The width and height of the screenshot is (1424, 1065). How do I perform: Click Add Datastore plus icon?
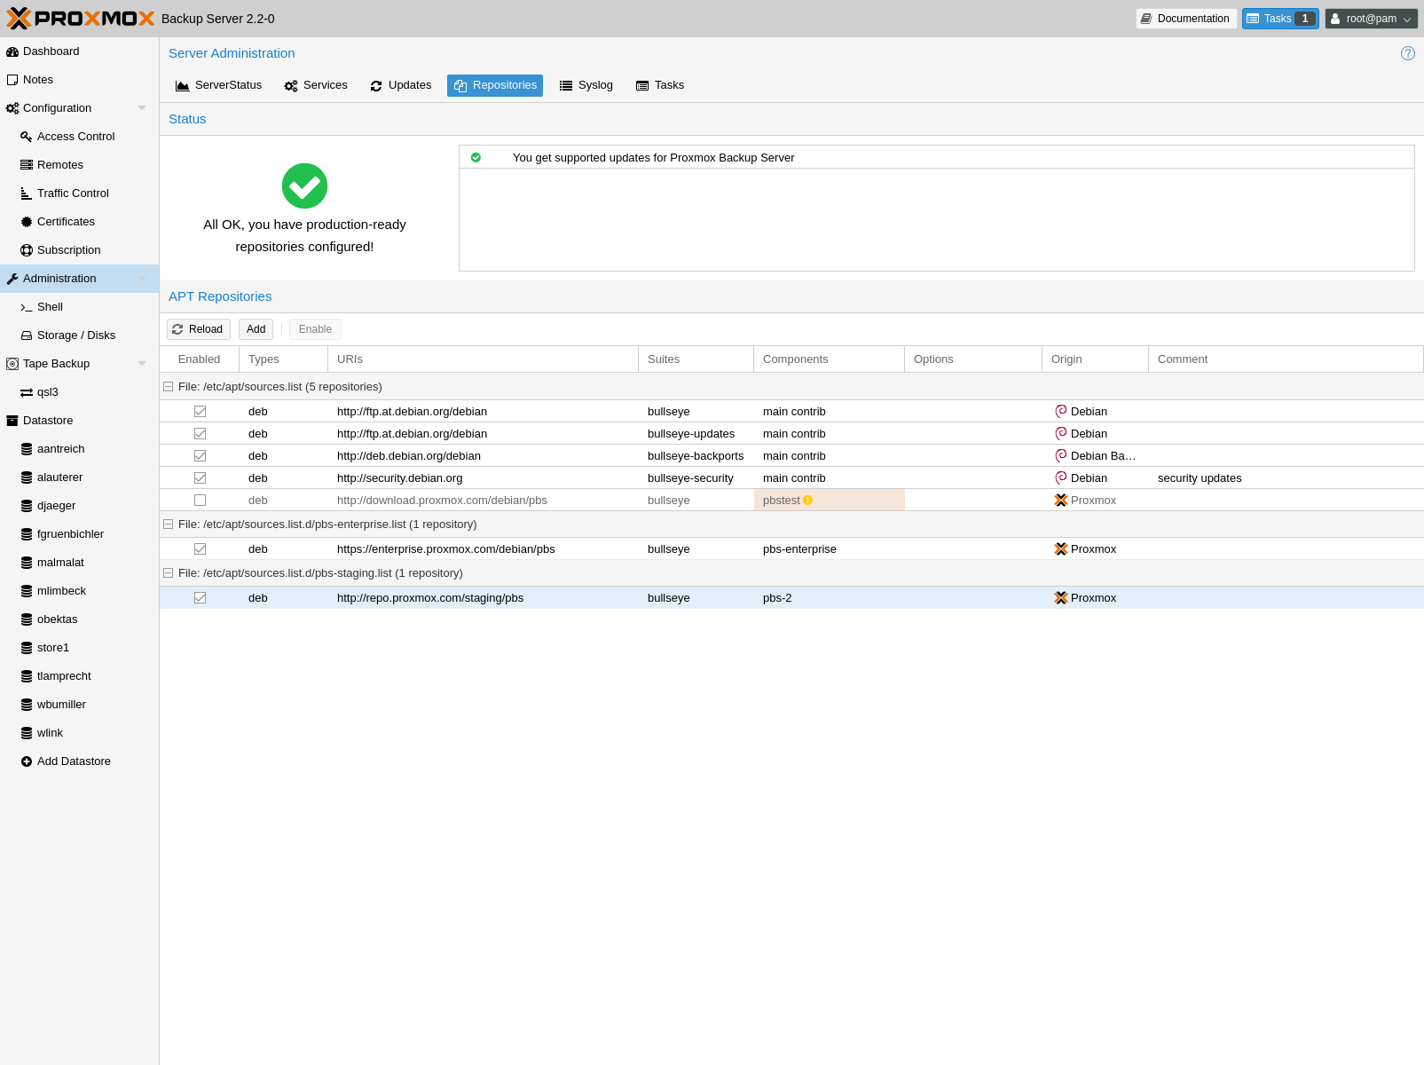pos(27,761)
